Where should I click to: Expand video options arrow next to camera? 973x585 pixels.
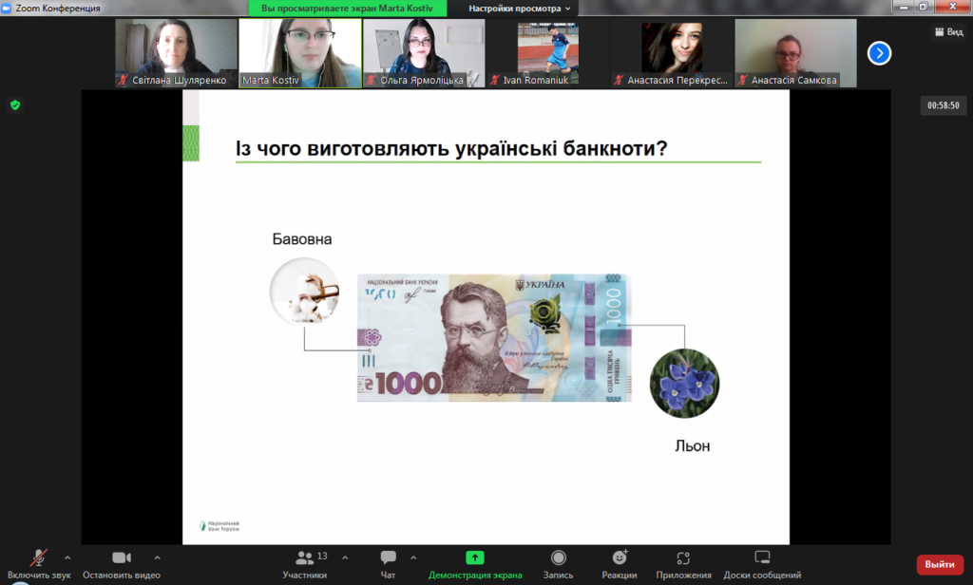(x=157, y=557)
